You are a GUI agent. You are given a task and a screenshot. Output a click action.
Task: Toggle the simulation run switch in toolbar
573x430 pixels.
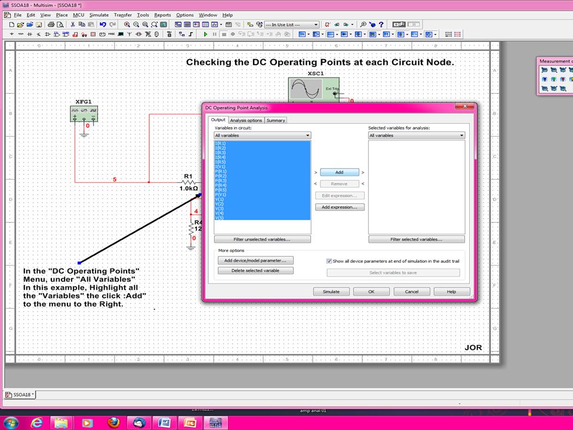point(399,24)
